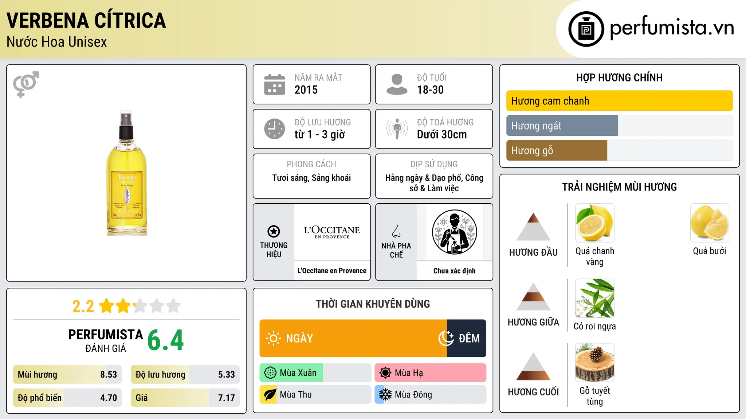Click the Hương ngát accord bar
Screen dimensions: 746x419
pyautogui.click(x=619, y=125)
